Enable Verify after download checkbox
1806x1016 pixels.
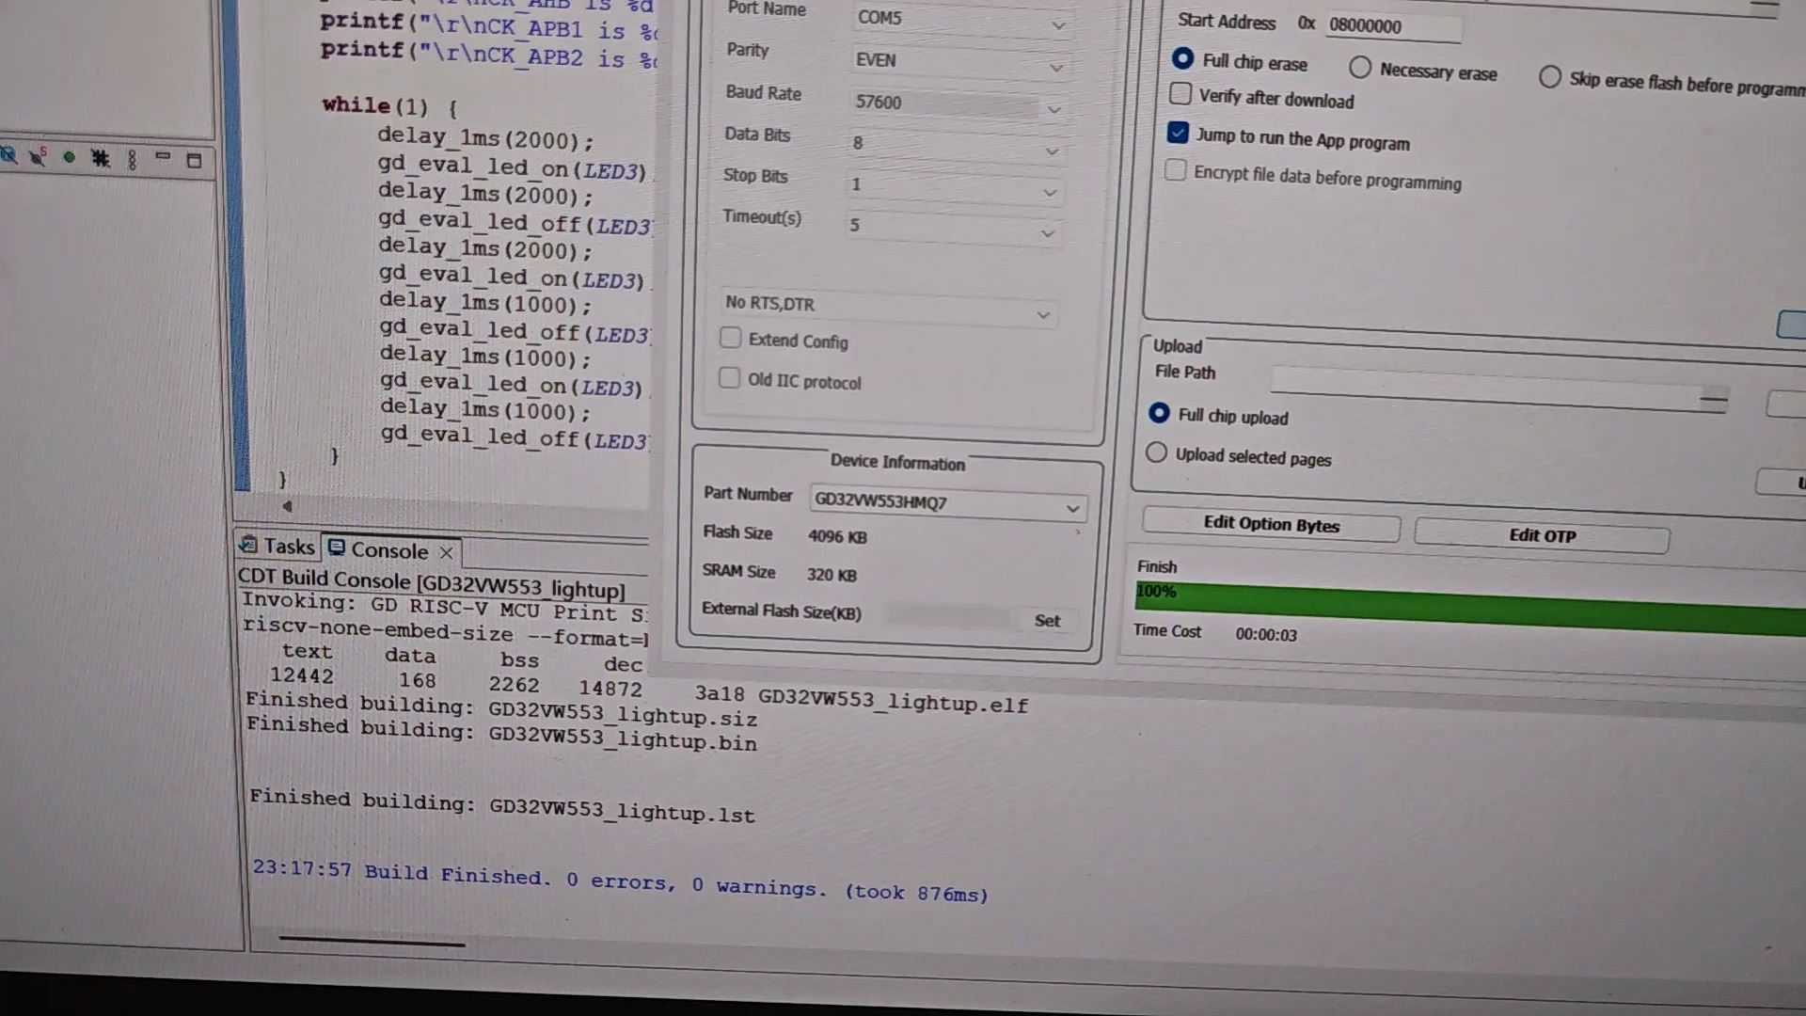tap(1180, 94)
